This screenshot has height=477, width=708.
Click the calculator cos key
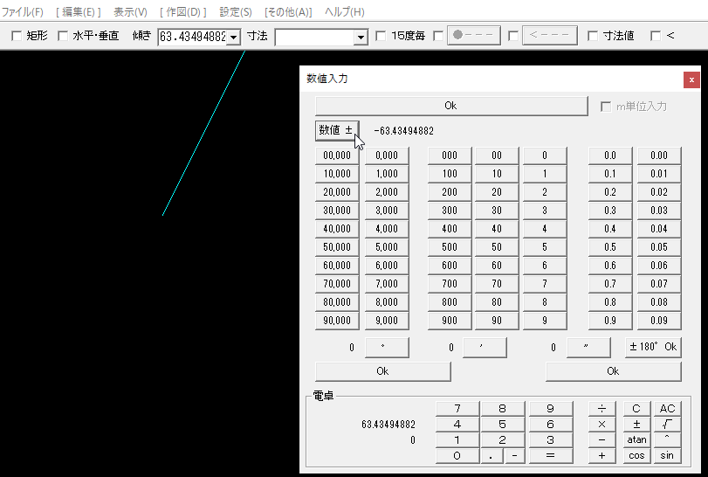636,456
